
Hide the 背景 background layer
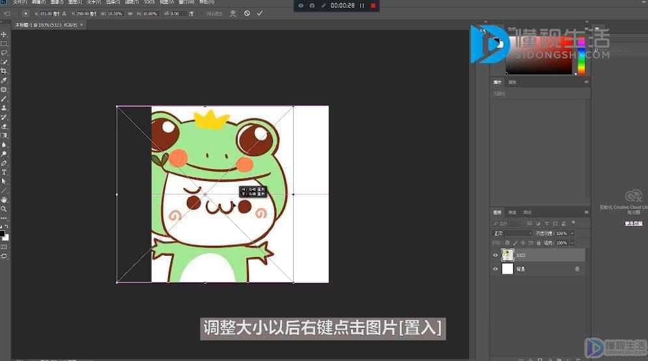pyautogui.click(x=495, y=269)
